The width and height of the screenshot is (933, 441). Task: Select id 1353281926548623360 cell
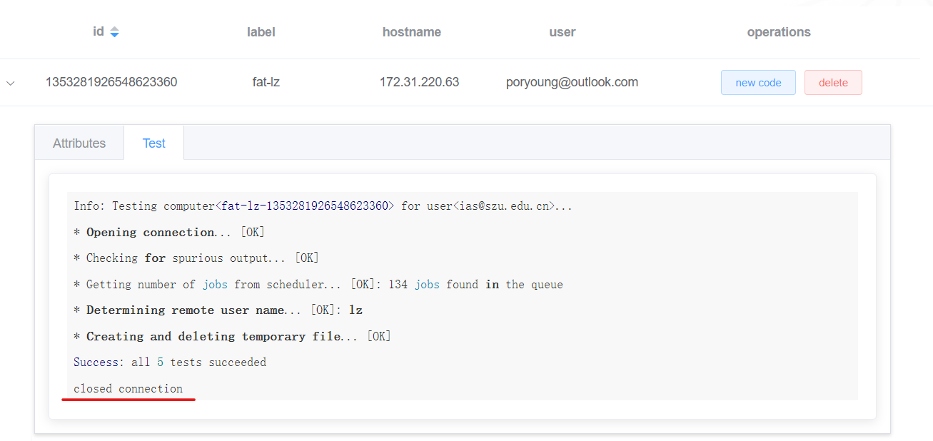click(x=111, y=82)
